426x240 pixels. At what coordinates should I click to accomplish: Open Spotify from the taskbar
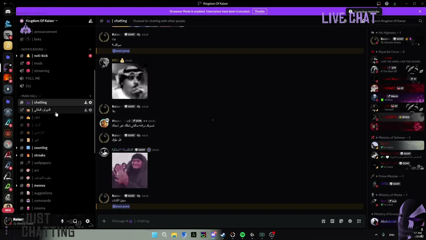click(x=242, y=235)
